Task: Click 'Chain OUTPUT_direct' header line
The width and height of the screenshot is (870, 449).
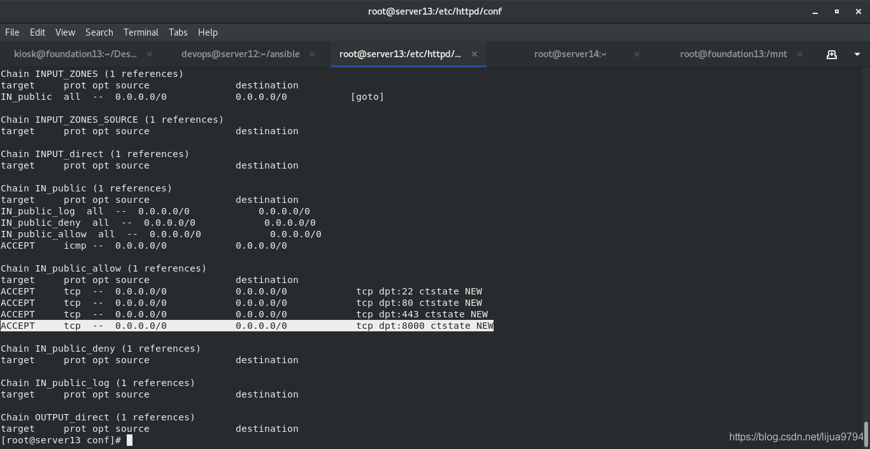Action: (97, 417)
